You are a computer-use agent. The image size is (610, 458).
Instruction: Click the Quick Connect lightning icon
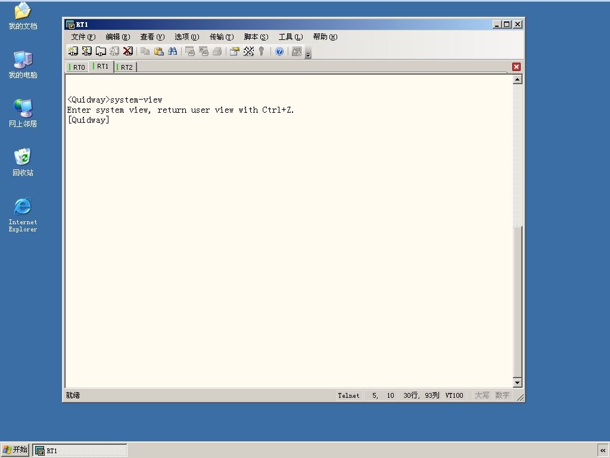click(x=87, y=51)
